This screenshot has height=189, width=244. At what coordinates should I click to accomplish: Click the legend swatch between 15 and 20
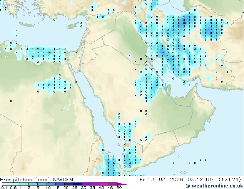pyautogui.click(x=60, y=184)
